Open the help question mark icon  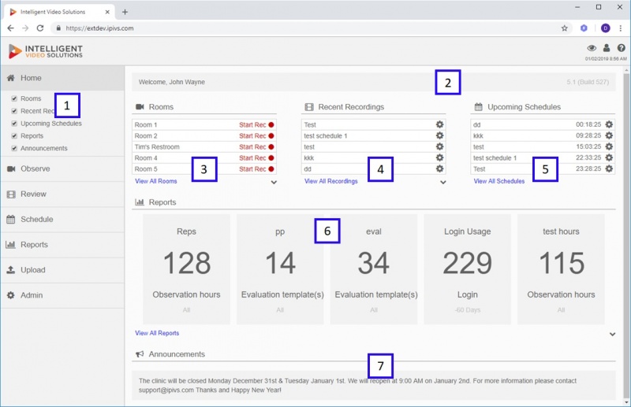click(x=621, y=48)
